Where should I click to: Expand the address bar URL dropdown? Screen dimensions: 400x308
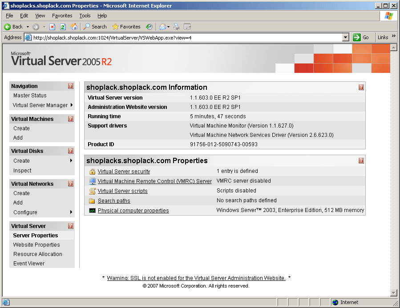(345, 37)
